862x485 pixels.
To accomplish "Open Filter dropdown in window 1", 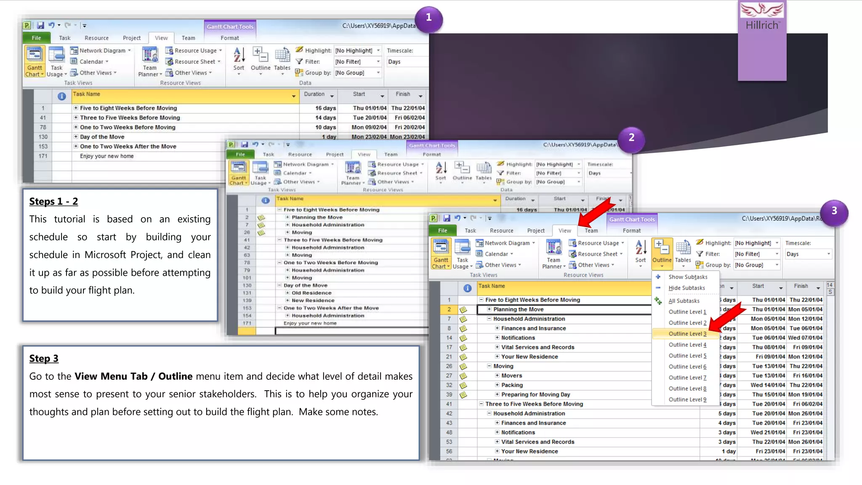I will pyautogui.click(x=378, y=61).
